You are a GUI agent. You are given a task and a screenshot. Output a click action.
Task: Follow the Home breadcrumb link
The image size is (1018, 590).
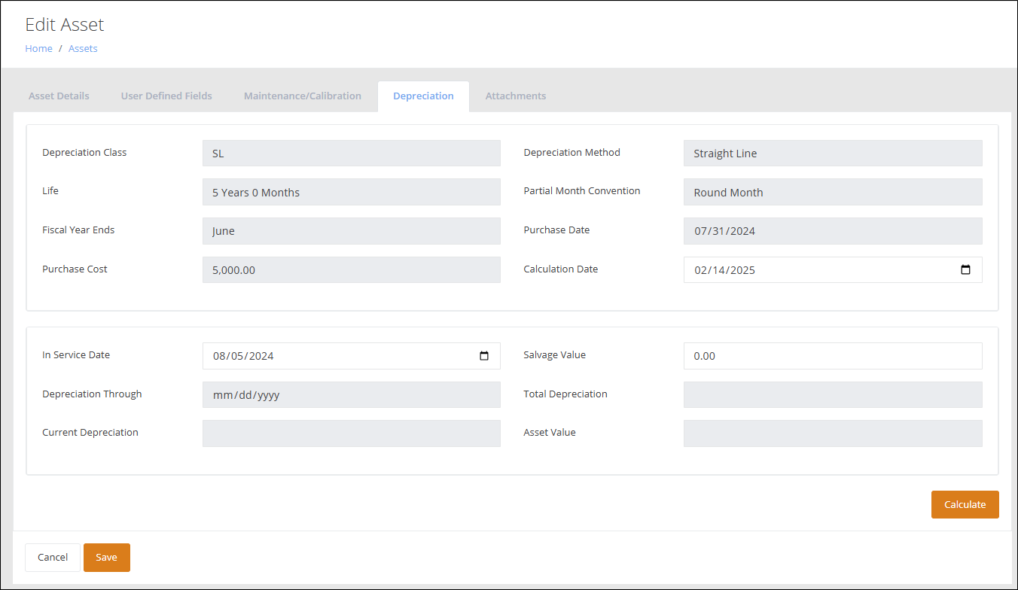[39, 48]
